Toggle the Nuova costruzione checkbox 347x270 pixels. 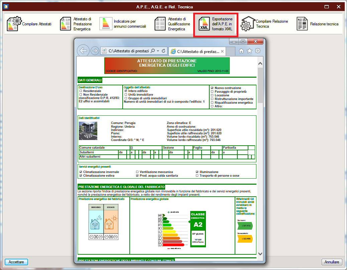(x=212, y=88)
